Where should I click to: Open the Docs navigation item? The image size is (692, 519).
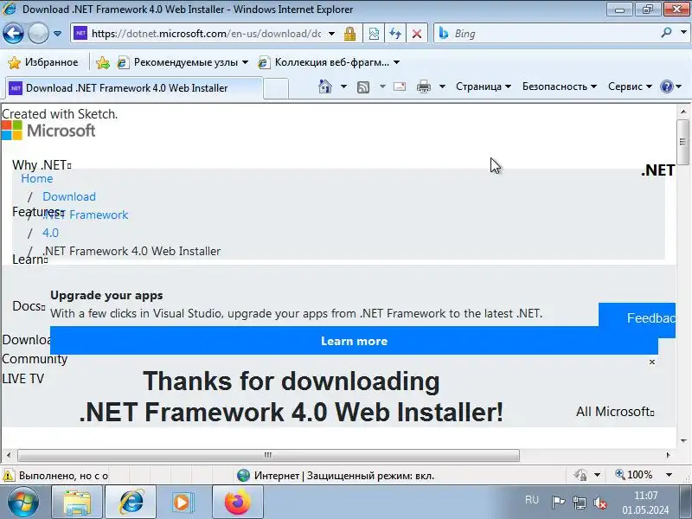[x=29, y=306]
